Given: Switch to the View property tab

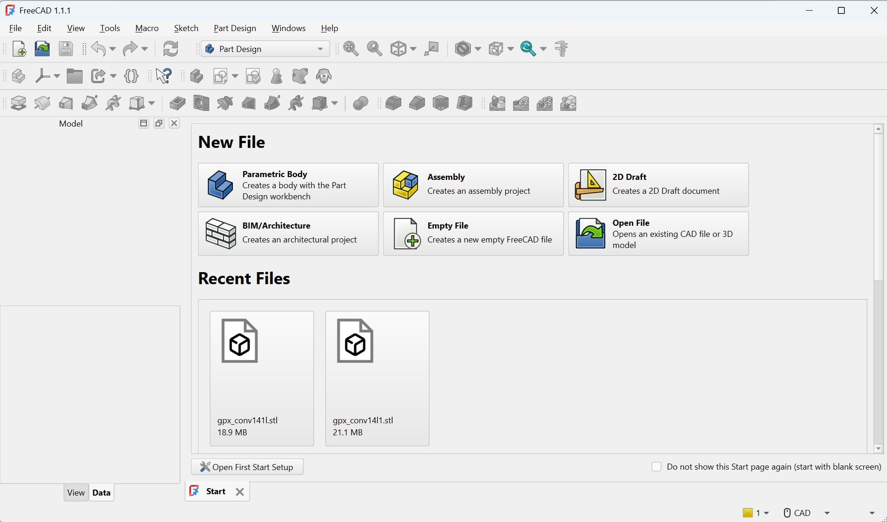Looking at the screenshot, I should coord(76,493).
